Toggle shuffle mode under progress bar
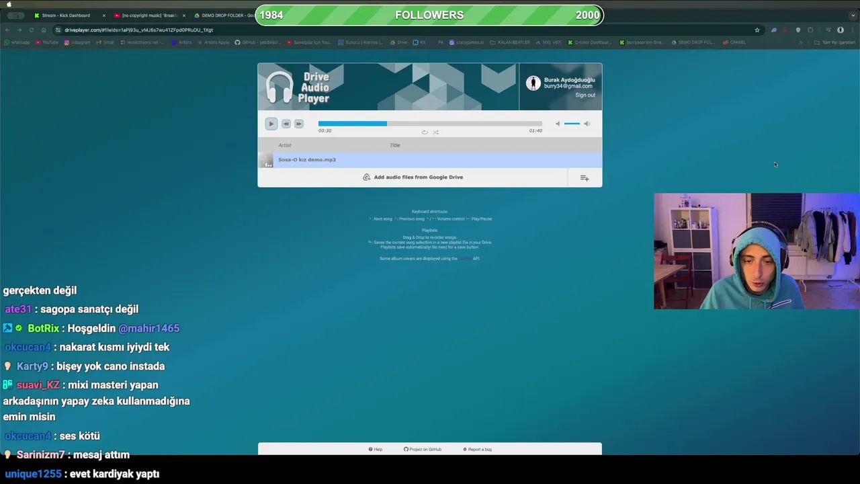 [x=435, y=132]
